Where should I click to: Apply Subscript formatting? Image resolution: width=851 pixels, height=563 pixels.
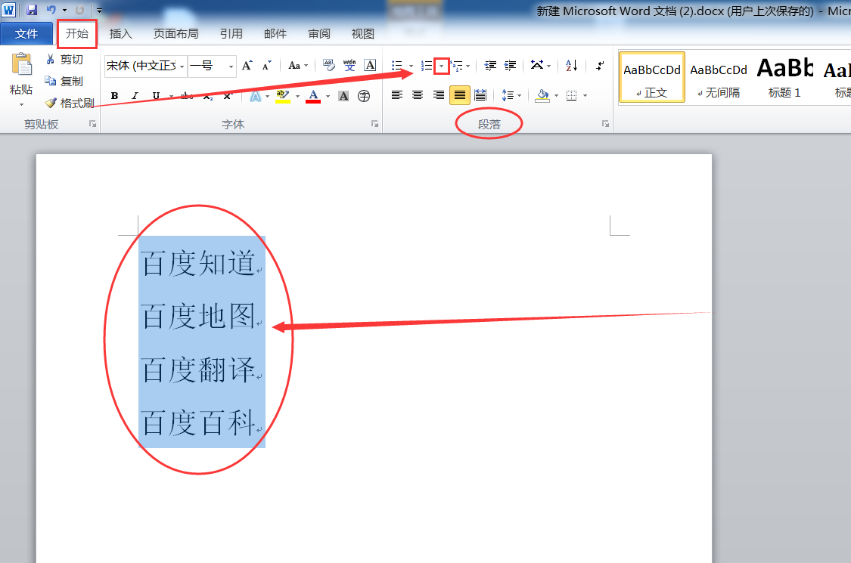[208, 96]
